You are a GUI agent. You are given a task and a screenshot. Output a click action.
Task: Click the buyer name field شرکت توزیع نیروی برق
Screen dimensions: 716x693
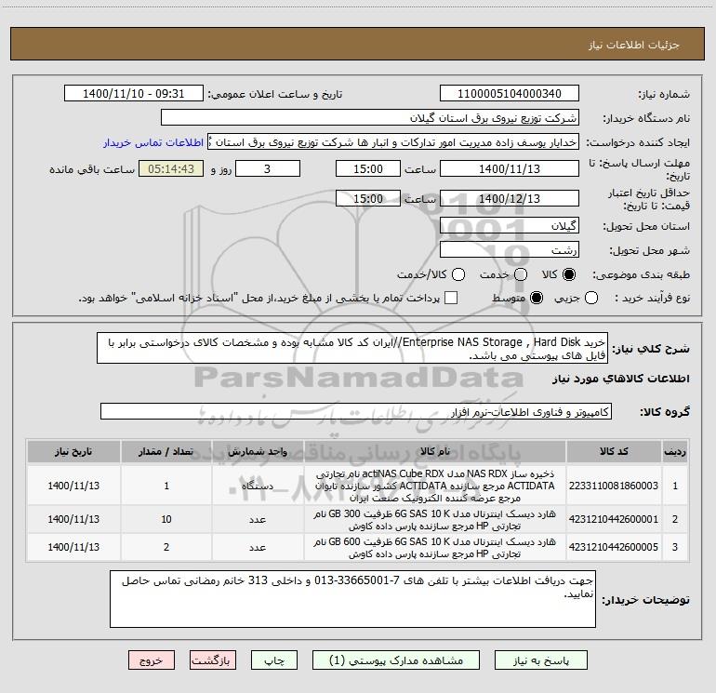[370, 117]
